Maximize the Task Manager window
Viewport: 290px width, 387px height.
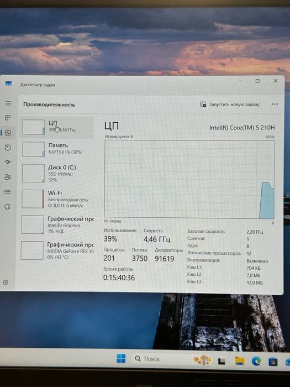coord(257,81)
